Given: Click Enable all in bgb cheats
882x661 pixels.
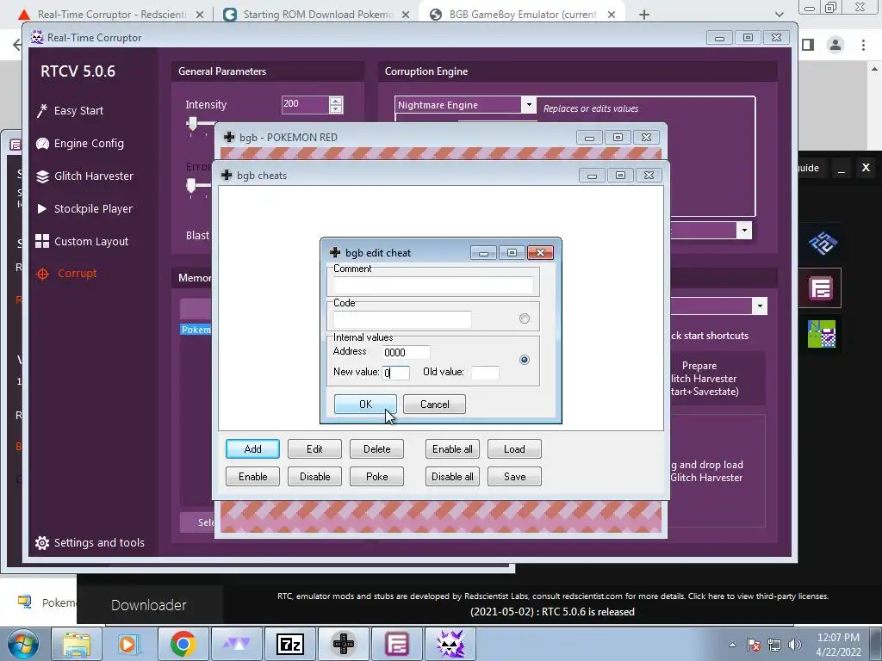Looking at the screenshot, I should pyautogui.click(x=452, y=449).
